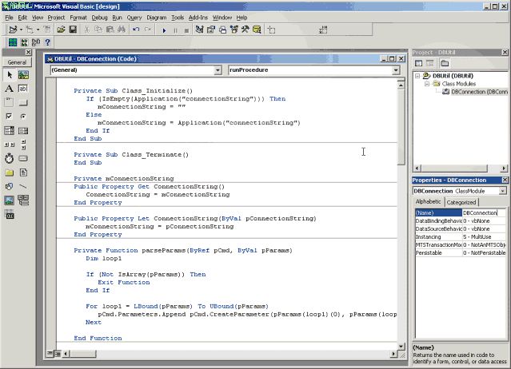Click Toggle Folders in Project panel
This screenshot has width=511, height=369.
(x=445, y=64)
